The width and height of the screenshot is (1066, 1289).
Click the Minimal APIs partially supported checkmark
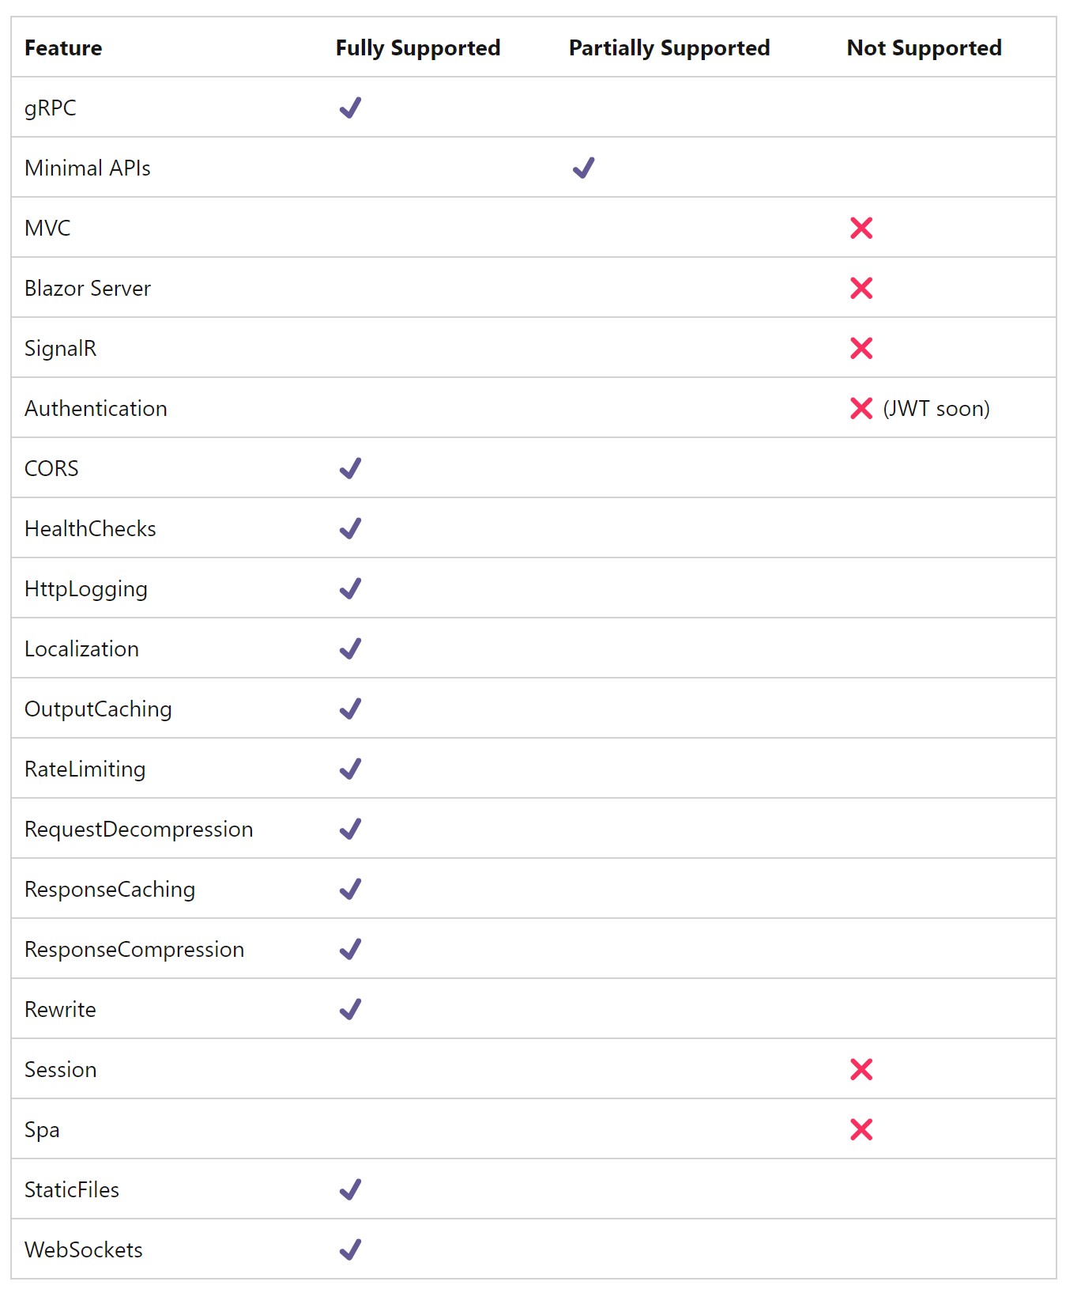(583, 168)
